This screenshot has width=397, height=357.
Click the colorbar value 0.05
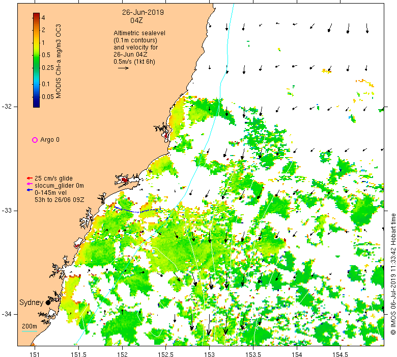[x=48, y=97]
